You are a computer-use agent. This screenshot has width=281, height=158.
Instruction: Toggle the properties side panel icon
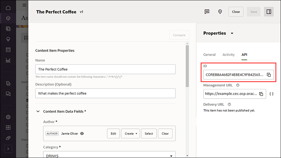pyautogui.click(x=269, y=12)
